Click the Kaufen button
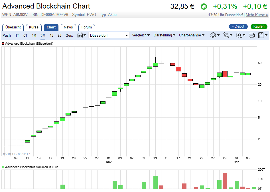The width and height of the screenshot is (270, 192). tap(259, 26)
